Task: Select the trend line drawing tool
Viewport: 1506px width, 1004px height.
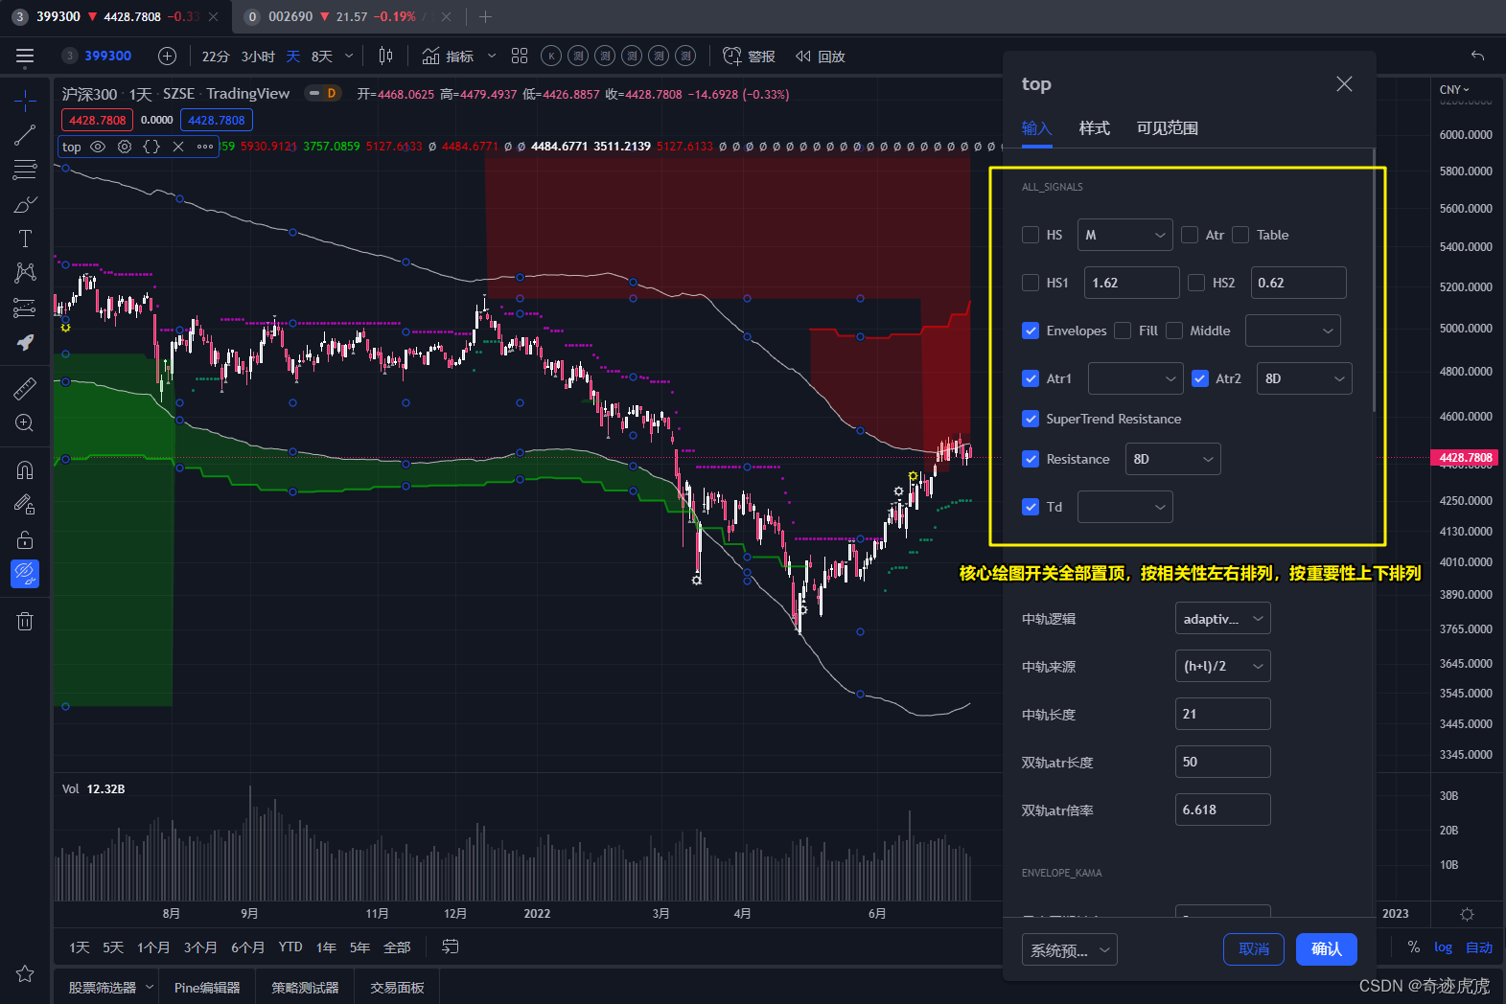Action: pyautogui.click(x=25, y=135)
